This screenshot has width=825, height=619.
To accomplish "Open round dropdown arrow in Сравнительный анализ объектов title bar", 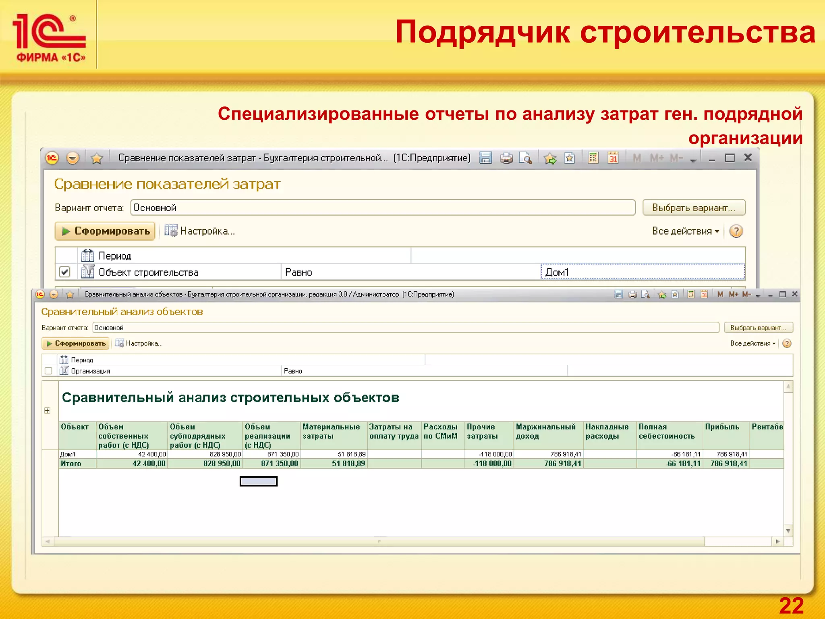I will [54, 294].
